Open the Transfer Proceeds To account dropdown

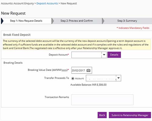pyautogui.click(x=119, y=78)
